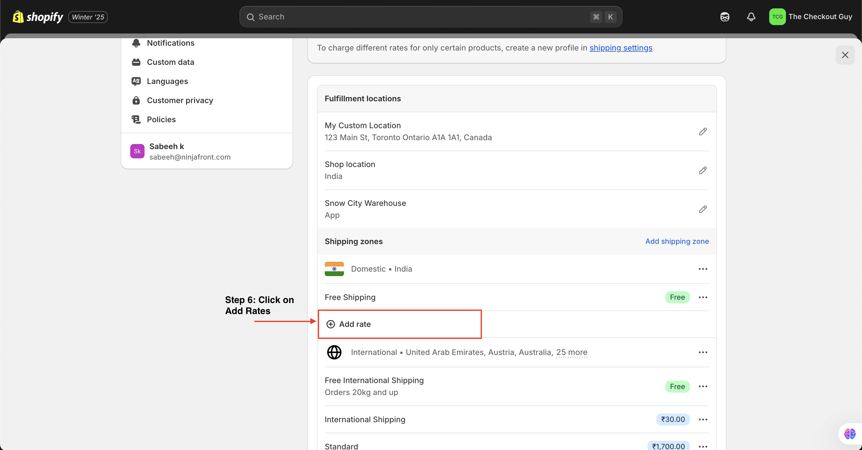Click the search input field
Screen dimensions: 862x450
click(x=430, y=16)
